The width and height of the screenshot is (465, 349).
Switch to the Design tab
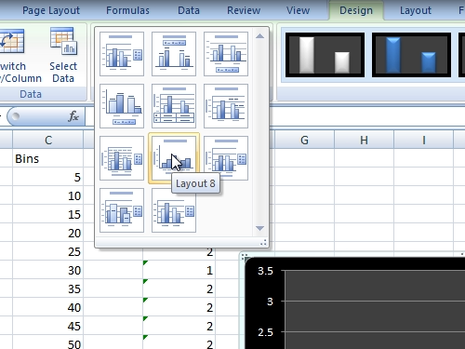[356, 10]
